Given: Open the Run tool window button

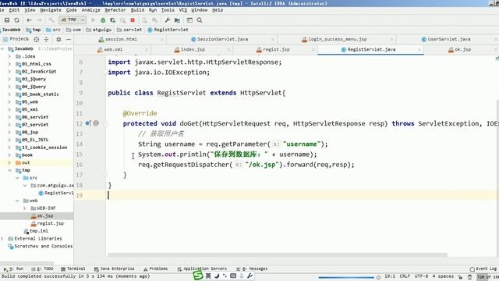Looking at the screenshot, I should click(13, 269).
